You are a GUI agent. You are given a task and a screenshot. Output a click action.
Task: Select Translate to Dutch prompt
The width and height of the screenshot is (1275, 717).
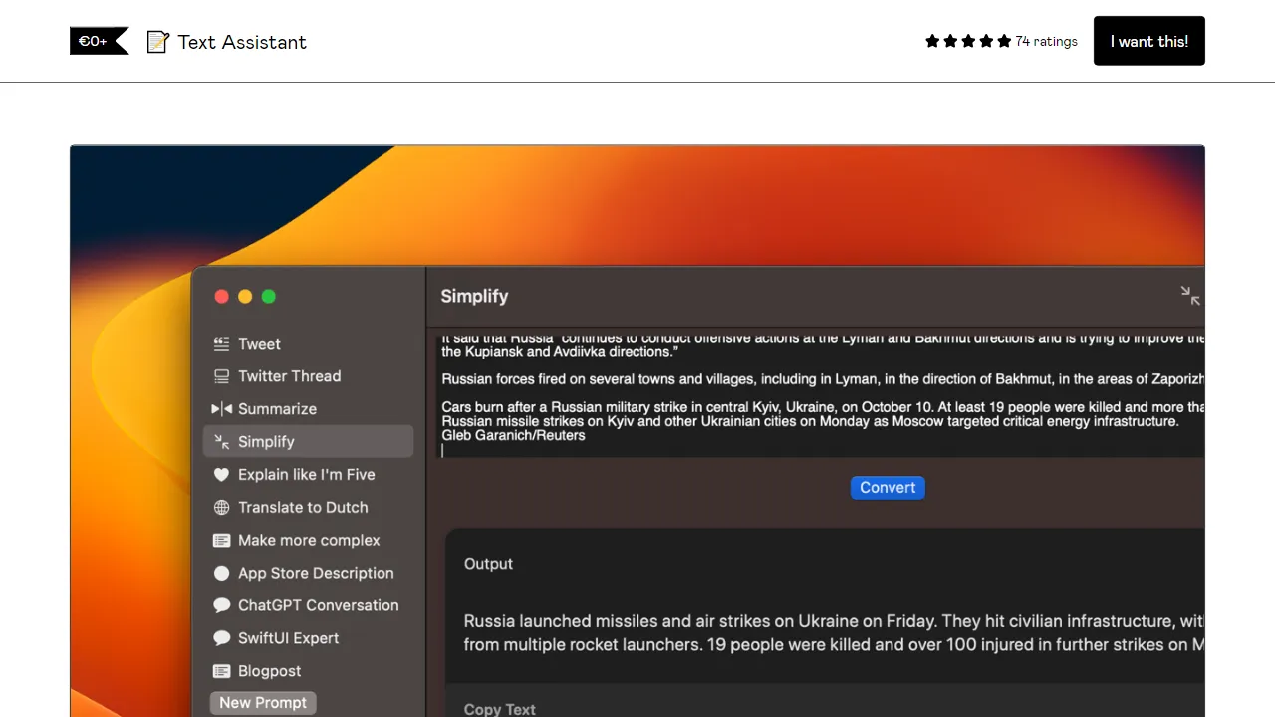pos(308,508)
